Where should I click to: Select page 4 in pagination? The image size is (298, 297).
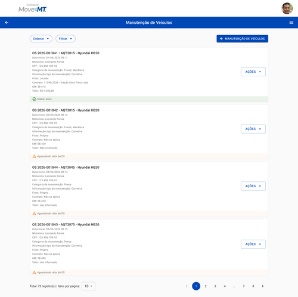click(225, 286)
